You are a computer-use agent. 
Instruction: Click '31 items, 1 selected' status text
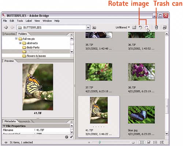click(x=21, y=142)
